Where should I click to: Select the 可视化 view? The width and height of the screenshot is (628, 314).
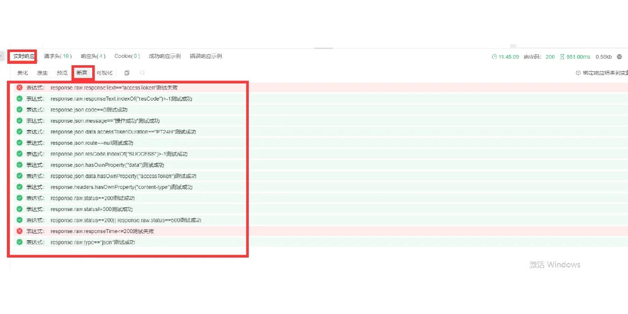[104, 73]
